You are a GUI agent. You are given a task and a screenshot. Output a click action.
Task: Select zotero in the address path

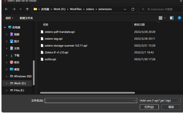coord(90,9)
